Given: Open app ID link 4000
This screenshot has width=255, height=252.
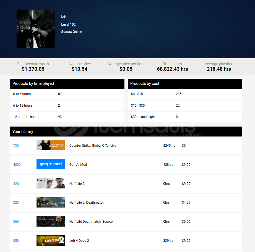Looking at the screenshot, I should tap(17, 165).
